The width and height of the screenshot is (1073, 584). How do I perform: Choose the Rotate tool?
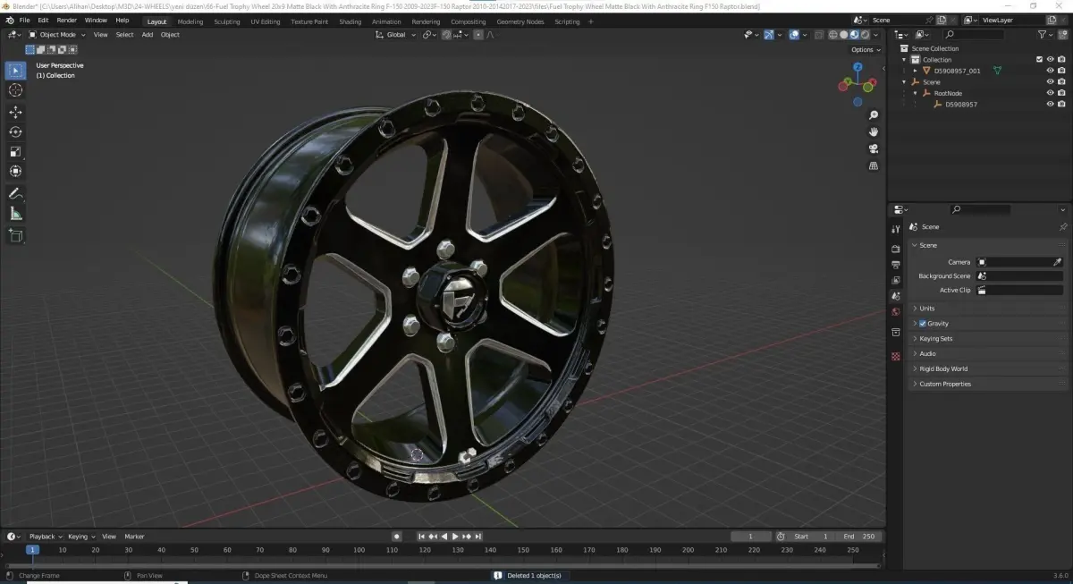15,131
